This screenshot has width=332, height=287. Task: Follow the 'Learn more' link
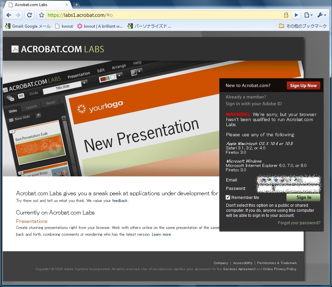click(x=161, y=234)
